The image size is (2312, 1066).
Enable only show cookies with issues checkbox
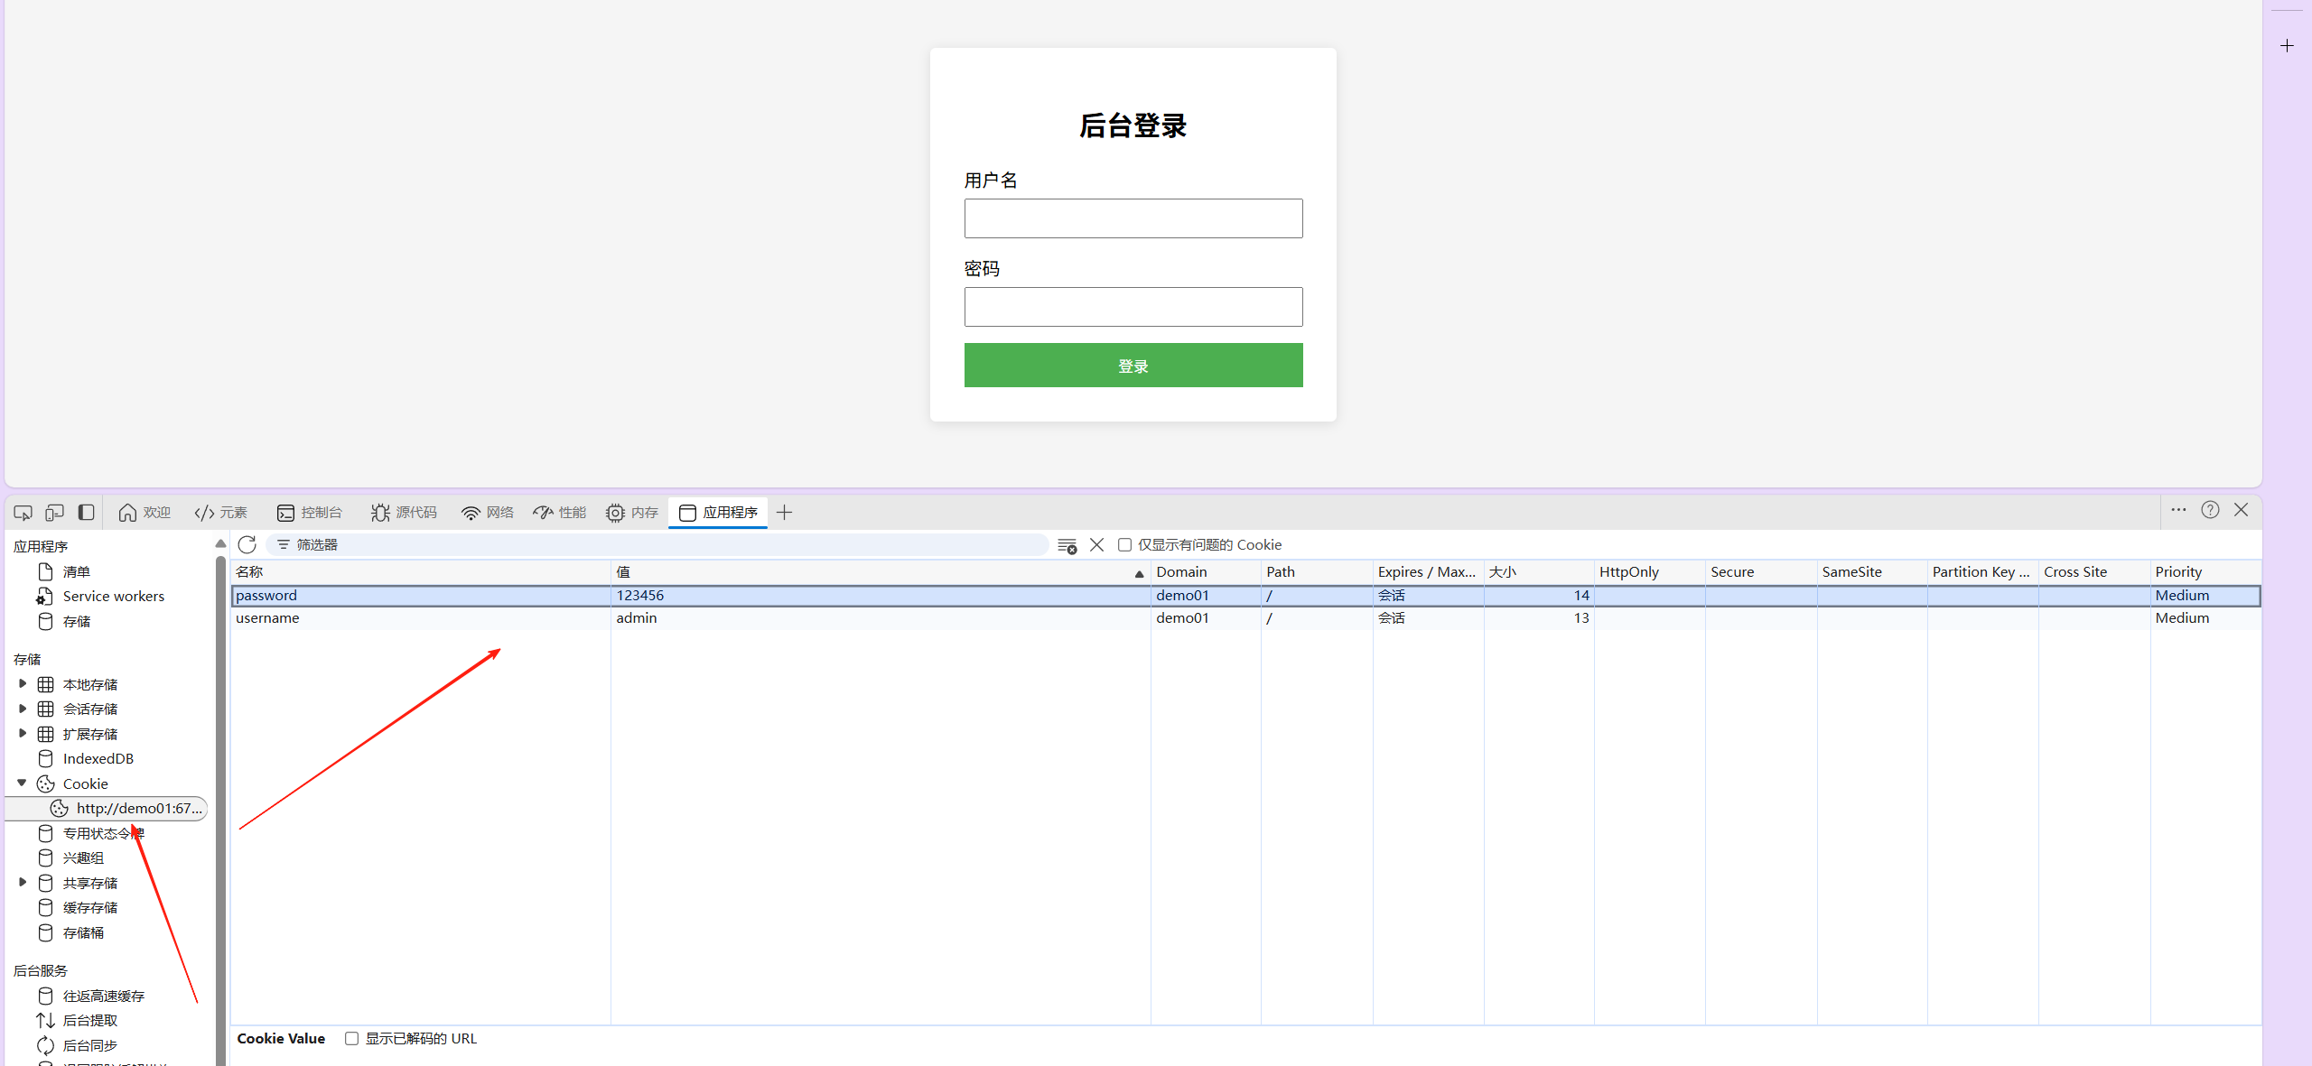1124,544
